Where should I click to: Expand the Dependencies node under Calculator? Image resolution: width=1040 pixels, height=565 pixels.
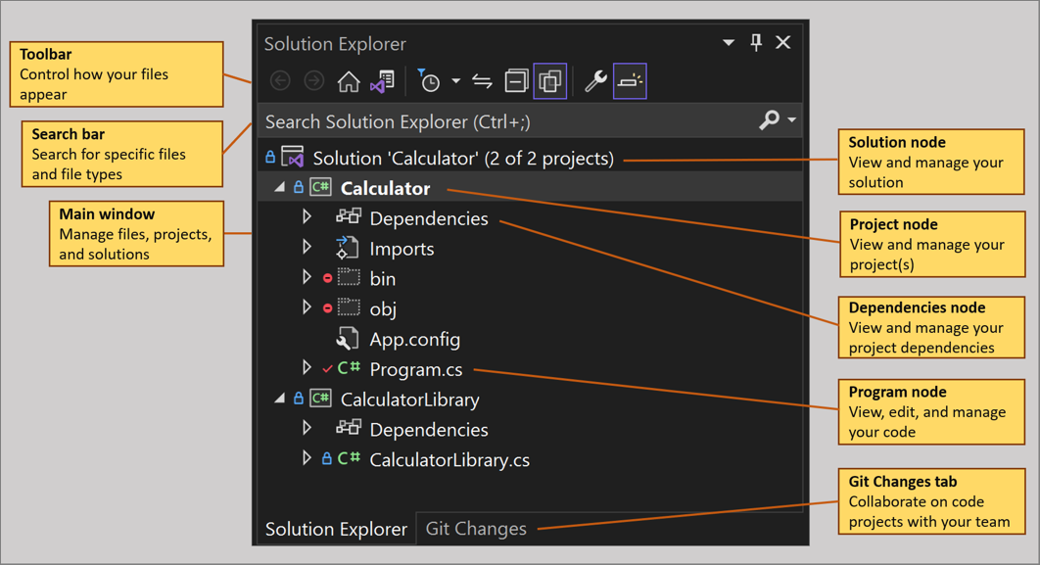point(307,217)
